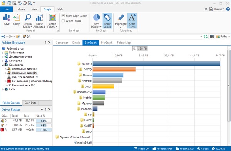231x151 pixels.
Task: Expand the address bar path dropdown
Action: [201, 37]
